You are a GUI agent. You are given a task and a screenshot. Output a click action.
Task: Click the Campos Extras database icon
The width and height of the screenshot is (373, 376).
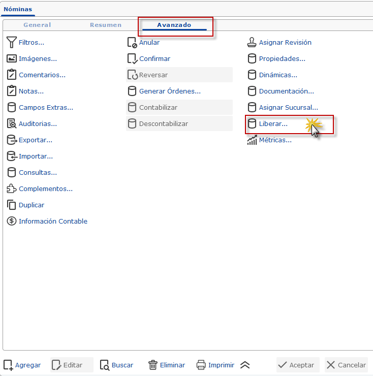(x=12, y=107)
